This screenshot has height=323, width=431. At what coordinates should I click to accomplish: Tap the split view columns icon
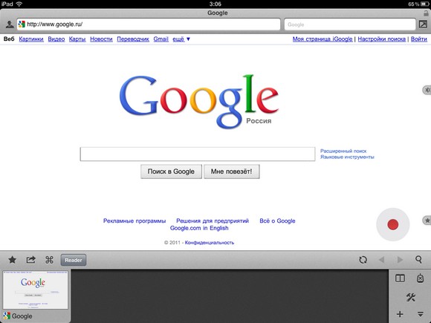coord(400,278)
